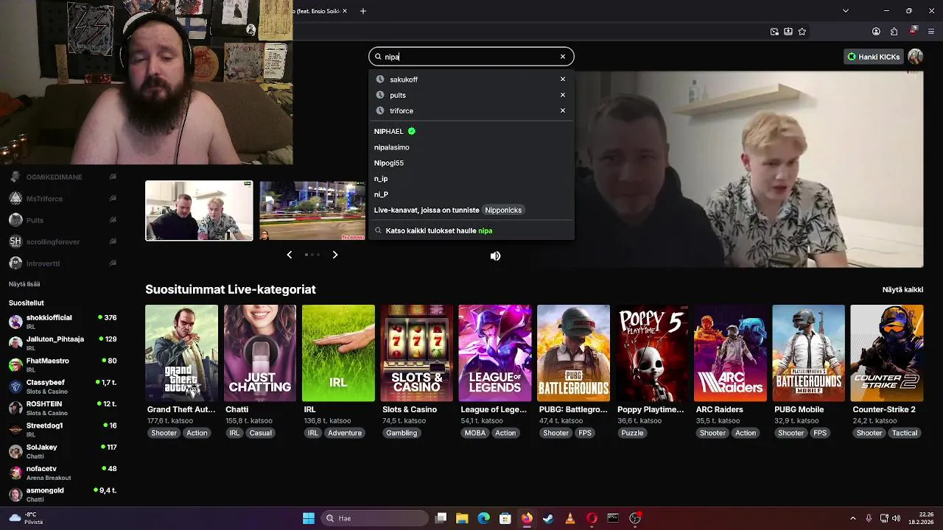Open the green IRL category cover
Viewport: 943px width, 530px height.
338,353
